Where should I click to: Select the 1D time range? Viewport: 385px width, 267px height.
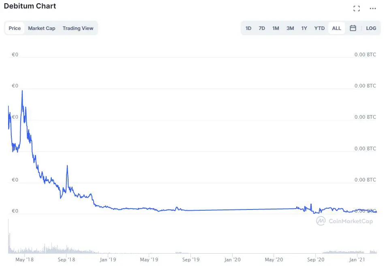tap(248, 28)
